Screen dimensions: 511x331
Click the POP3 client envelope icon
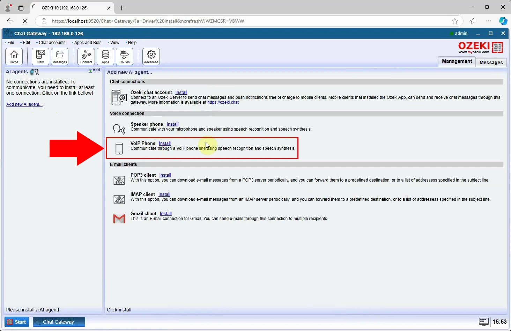pyautogui.click(x=119, y=180)
